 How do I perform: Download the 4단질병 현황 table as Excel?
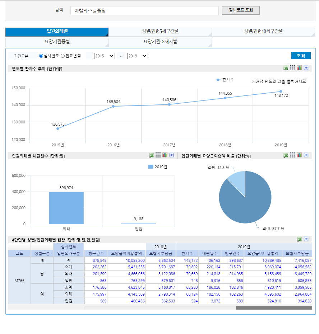point(299,239)
